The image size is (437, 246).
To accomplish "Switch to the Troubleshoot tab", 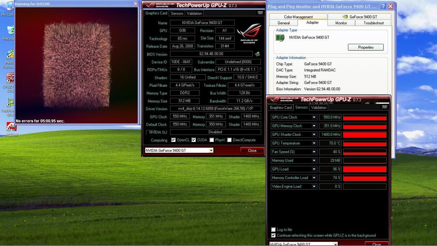I will click(x=373, y=23).
